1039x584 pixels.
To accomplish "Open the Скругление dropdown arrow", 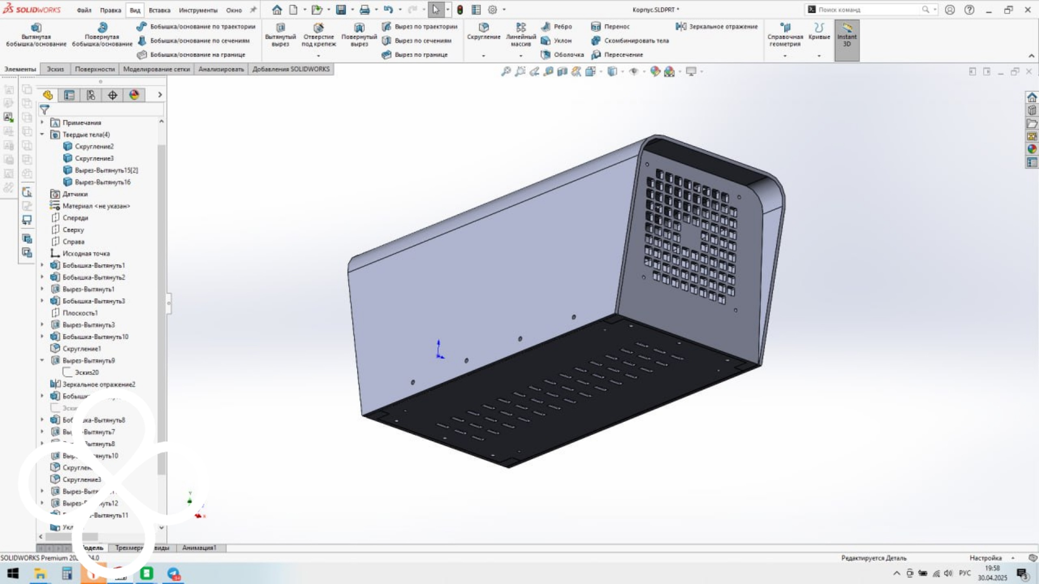I will [x=483, y=56].
